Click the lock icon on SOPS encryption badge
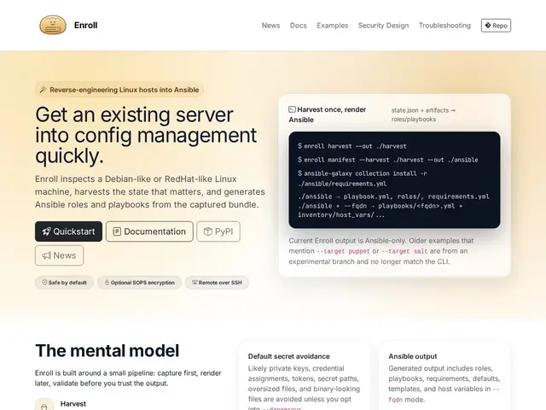The width and height of the screenshot is (546, 410). point(107,283)
